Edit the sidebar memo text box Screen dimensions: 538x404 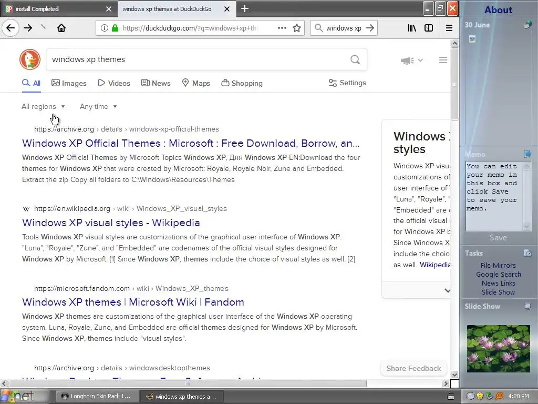click(494, 196)
